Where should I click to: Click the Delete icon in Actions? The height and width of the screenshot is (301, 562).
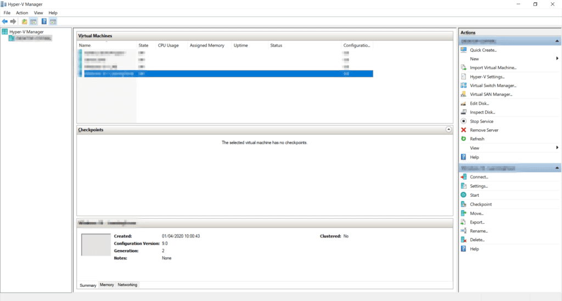point(463,240)
